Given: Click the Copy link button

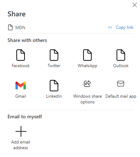Looking at the screenshot, I should pos(121,27).
